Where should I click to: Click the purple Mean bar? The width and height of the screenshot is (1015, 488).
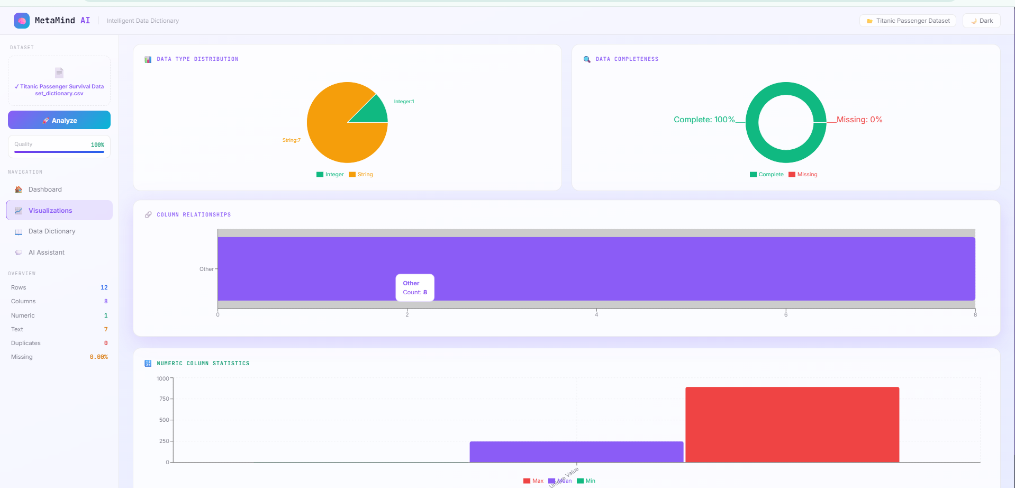click(576, 452)
